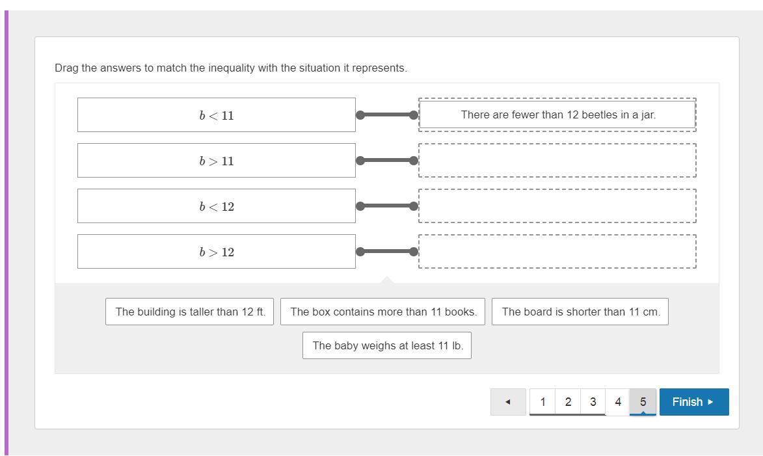Click the connector line next to b < 11

387,115
